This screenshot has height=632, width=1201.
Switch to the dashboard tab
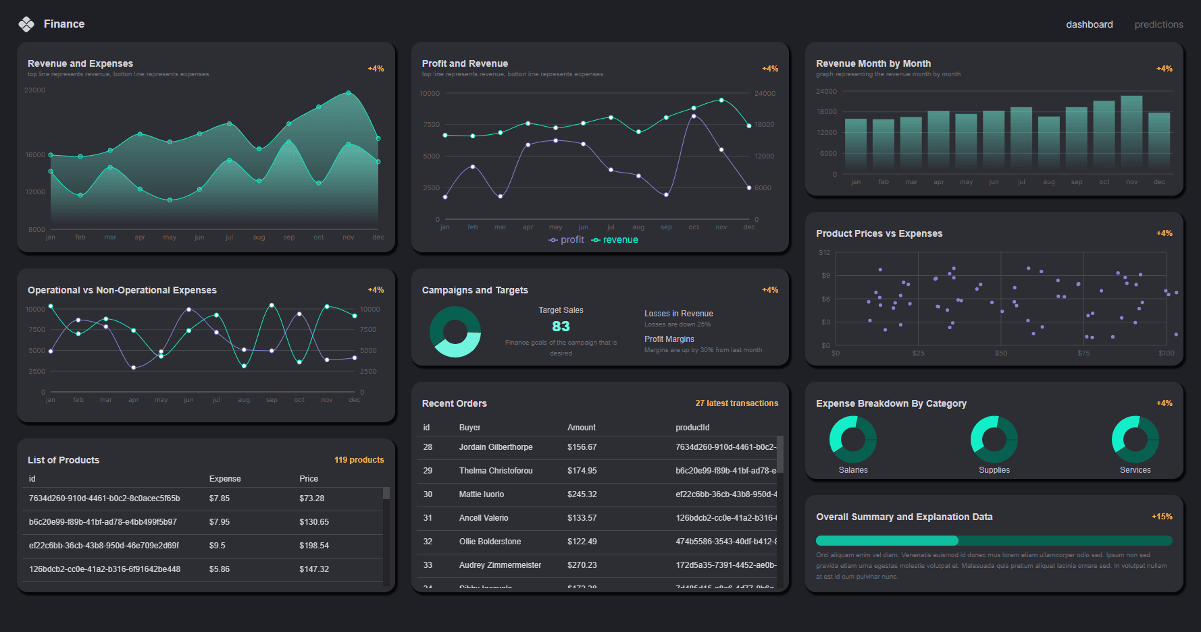tap(1089, 24)
